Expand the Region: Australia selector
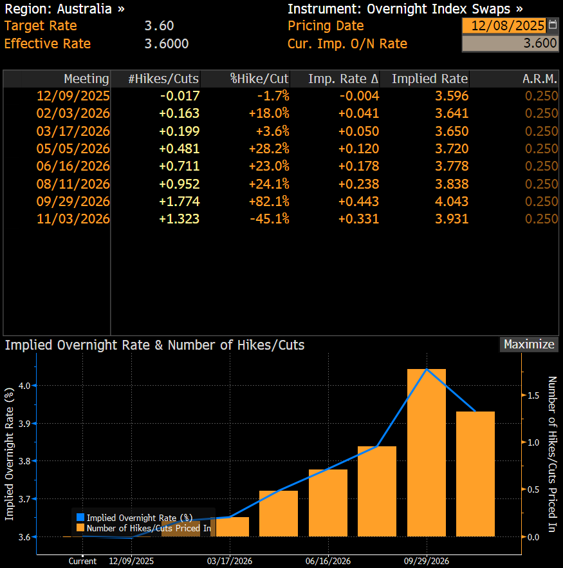The height and width of the screenshot is (568, 563). tap(65, 9)
